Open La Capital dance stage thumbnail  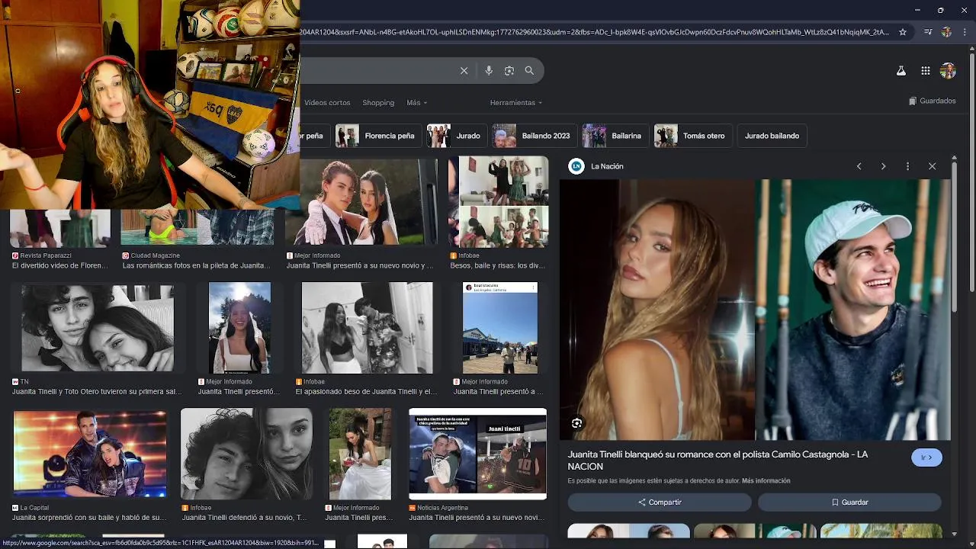(90, 454)
